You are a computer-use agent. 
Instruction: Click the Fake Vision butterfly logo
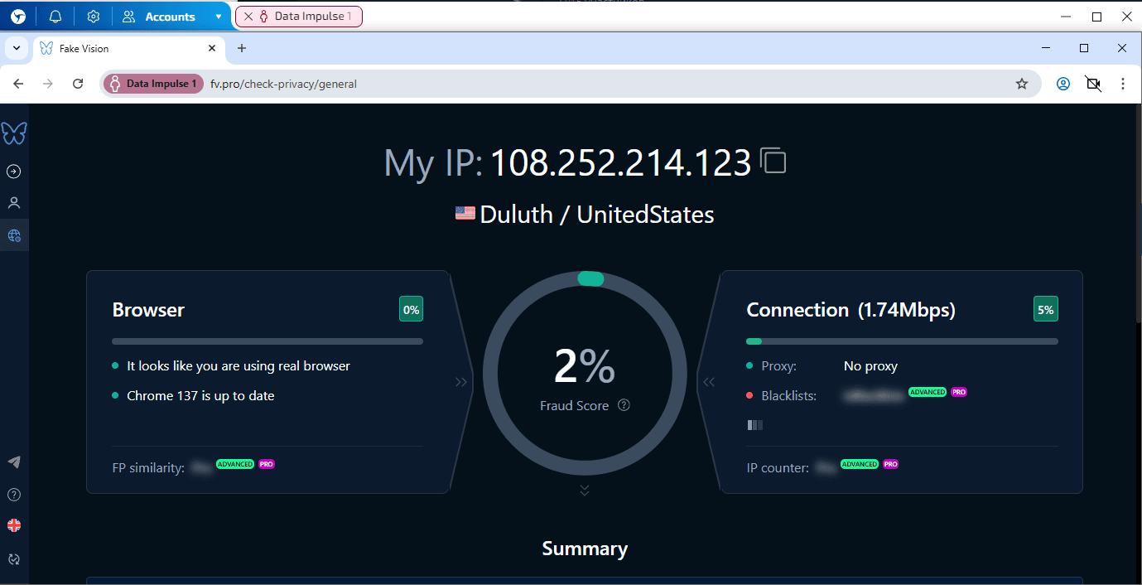click(14, 133)
